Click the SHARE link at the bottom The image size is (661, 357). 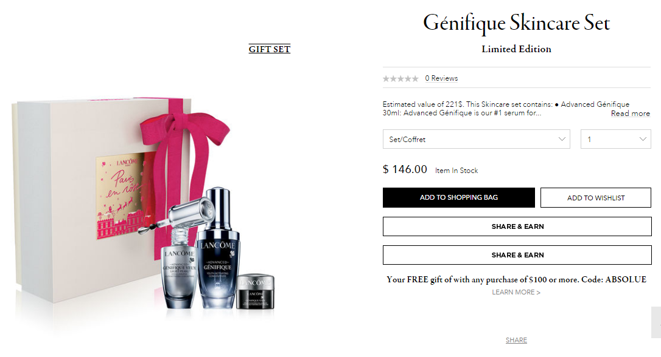(x=516, y=340)
